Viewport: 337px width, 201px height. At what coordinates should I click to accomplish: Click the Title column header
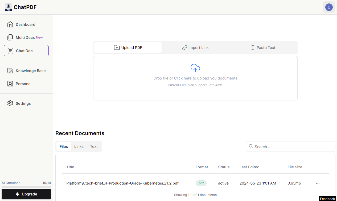pos(70,167)
